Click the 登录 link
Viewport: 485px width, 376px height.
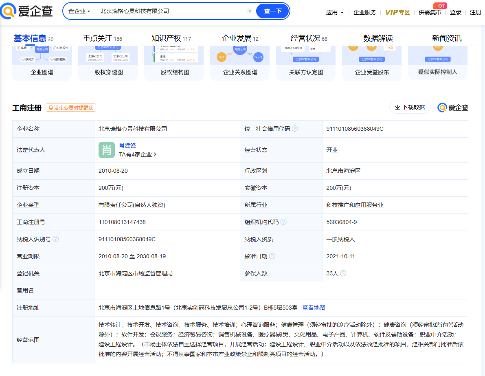point(455,12)
